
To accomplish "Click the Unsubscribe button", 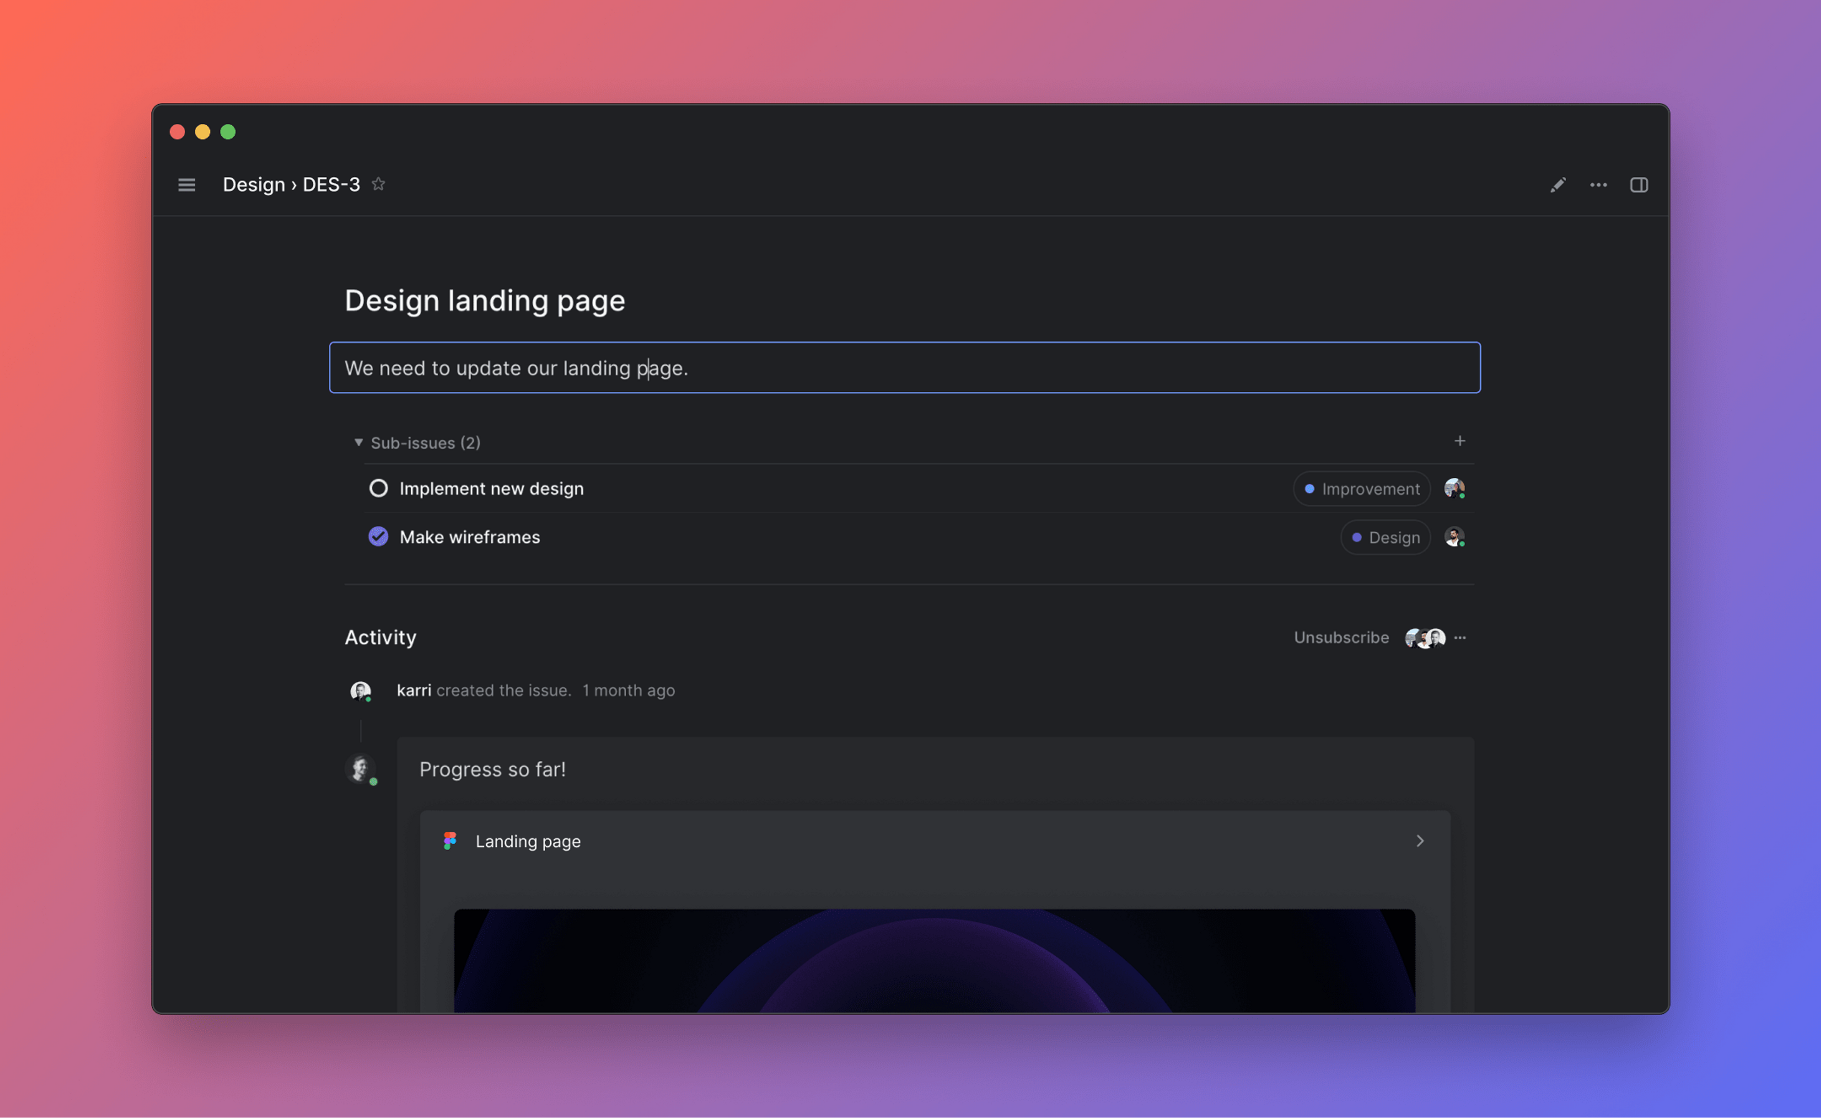I will pos(1340,638).
